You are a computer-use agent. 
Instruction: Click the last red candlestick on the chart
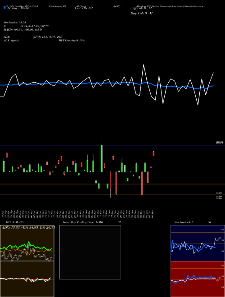point(153,153)
